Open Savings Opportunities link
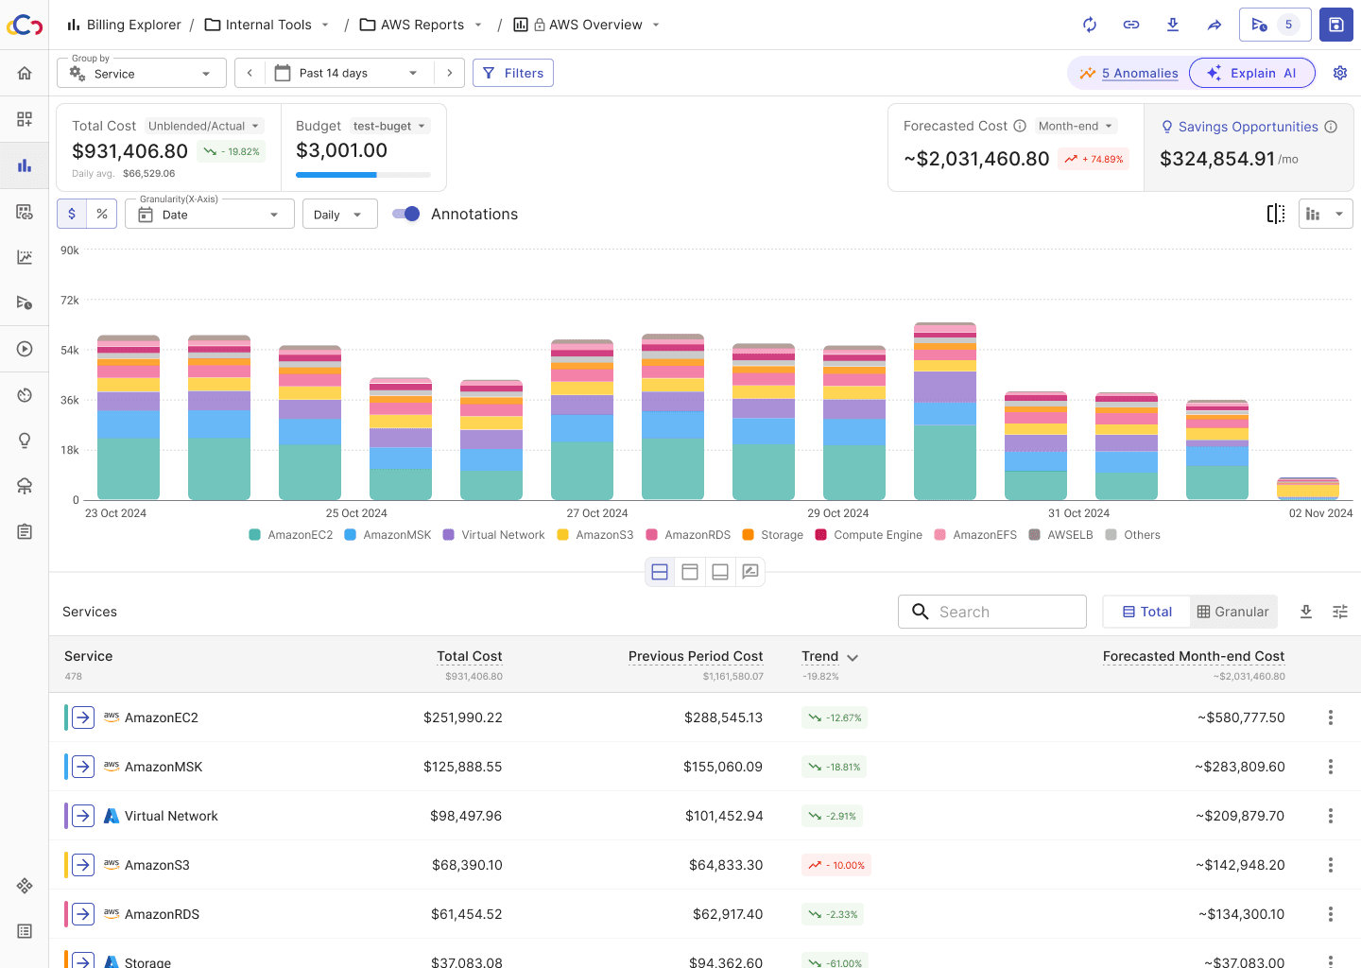This screenshot has height=968, width=1361. [1248, 127]
